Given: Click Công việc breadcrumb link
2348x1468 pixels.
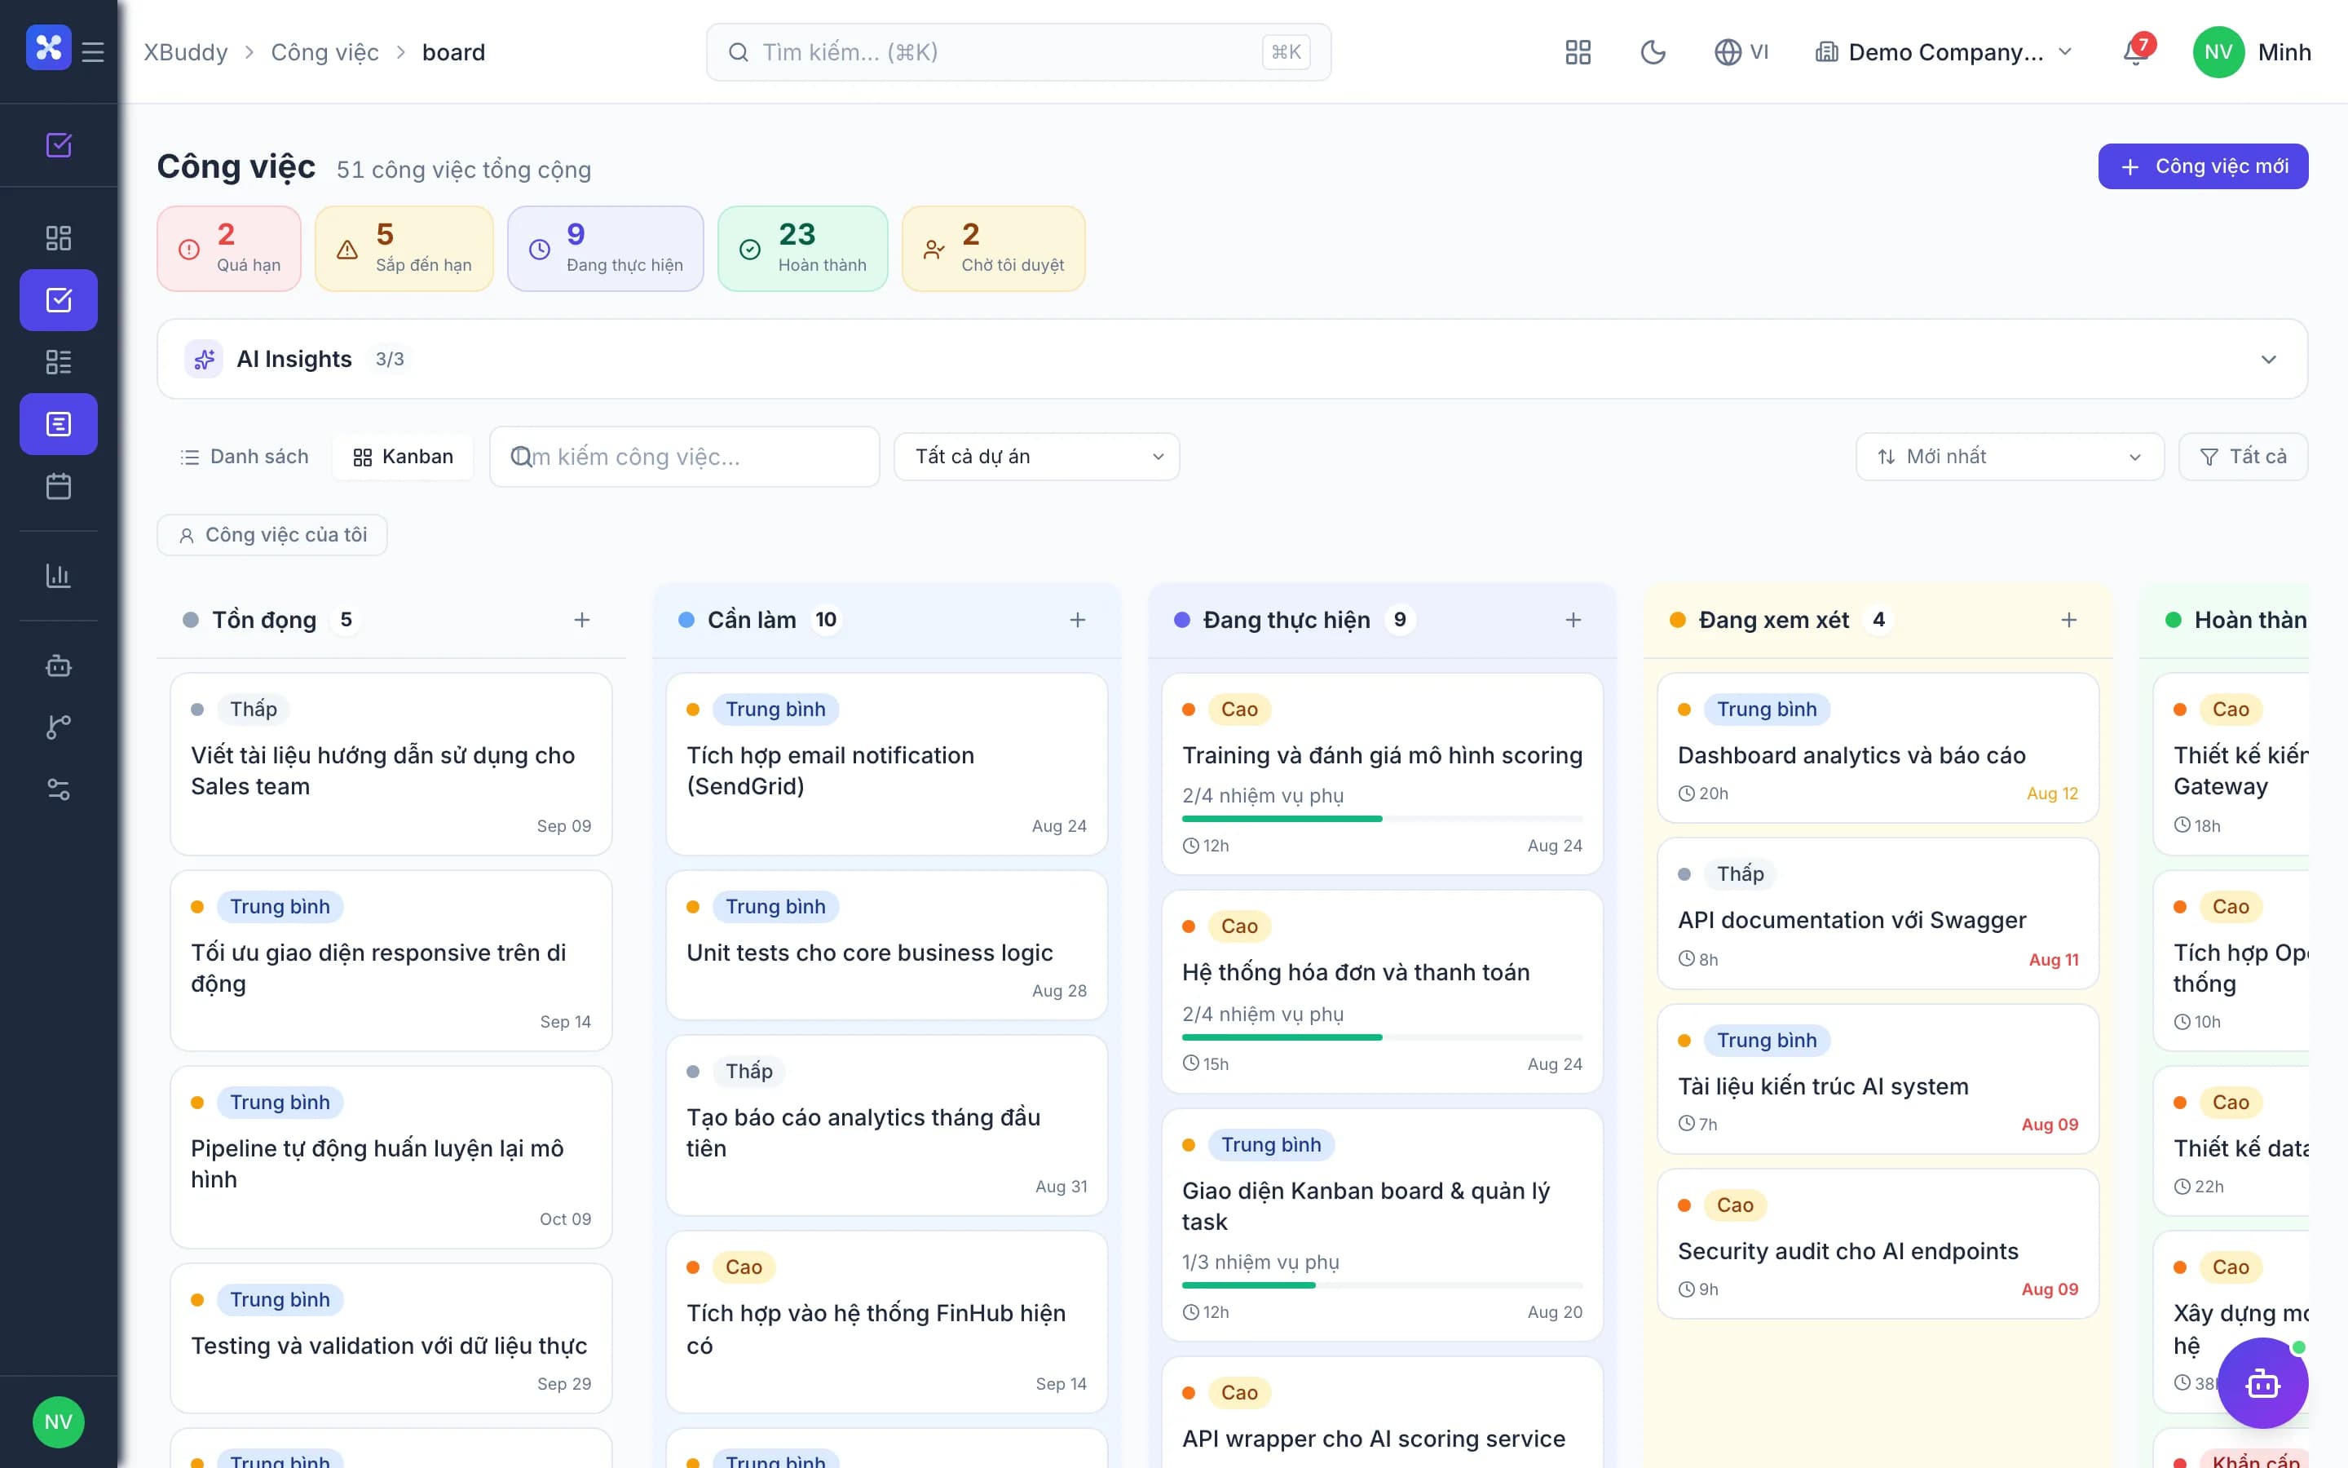Looking at the screenshot, I should 324,52.
